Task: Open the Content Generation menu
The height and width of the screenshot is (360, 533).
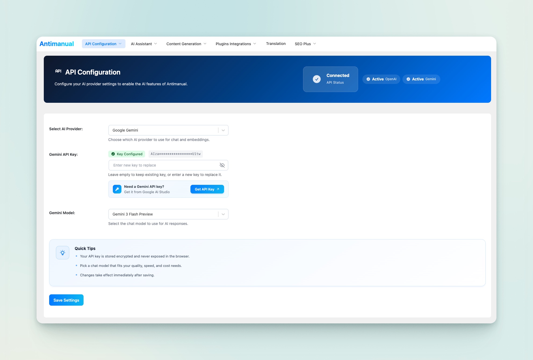Action: tap(186, 44)
